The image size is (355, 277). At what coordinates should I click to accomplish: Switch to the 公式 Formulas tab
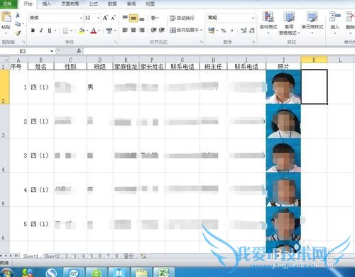click(94, 4)
